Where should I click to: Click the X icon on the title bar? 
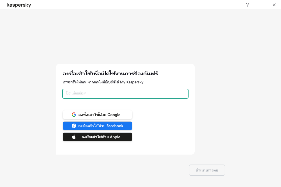coord(274,5)
